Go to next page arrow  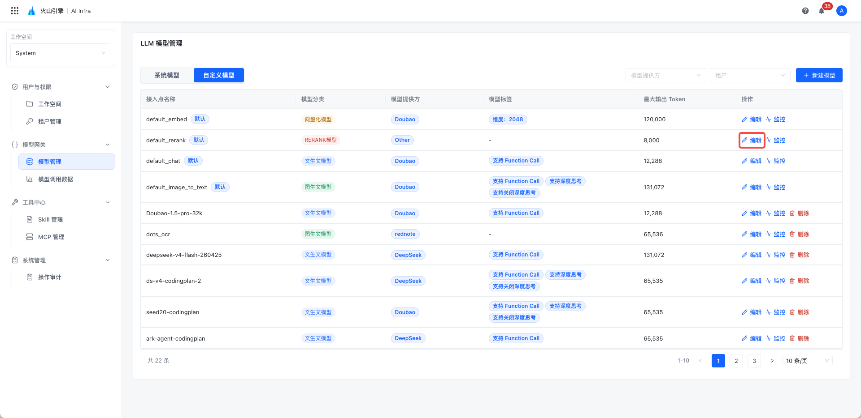(772, 361)
